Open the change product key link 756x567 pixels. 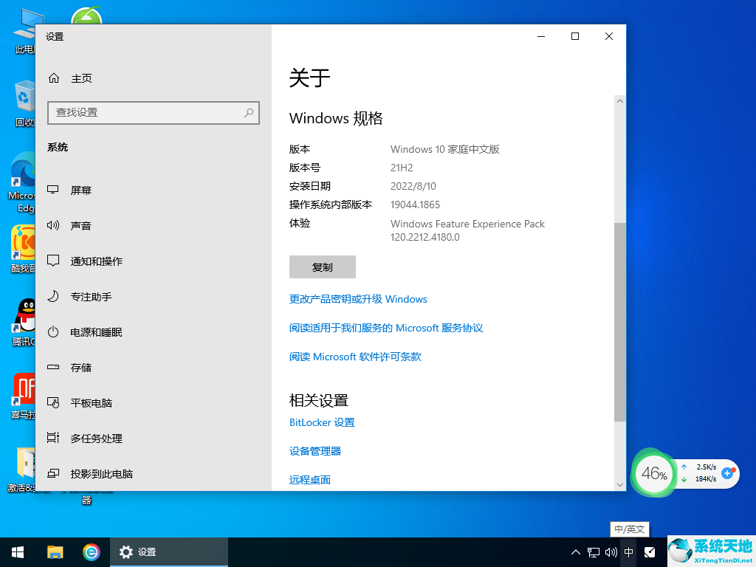tap(358, 299)
